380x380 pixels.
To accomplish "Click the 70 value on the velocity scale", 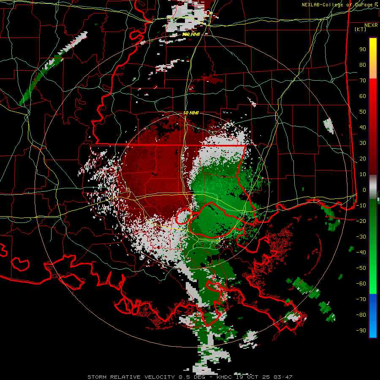I will (x=363, y=81).
